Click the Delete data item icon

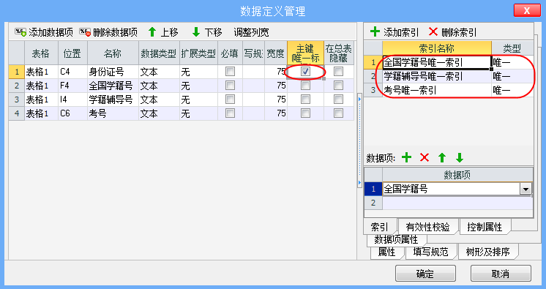85,32
